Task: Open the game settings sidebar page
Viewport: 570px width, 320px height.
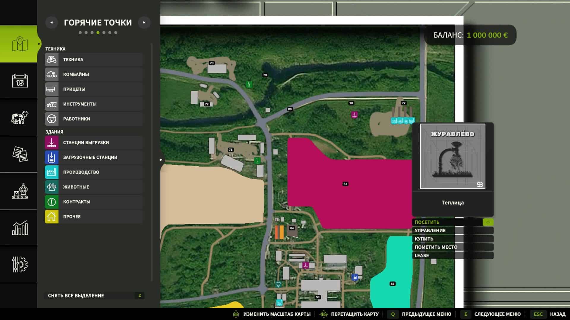Action: (x=20, y=264)
